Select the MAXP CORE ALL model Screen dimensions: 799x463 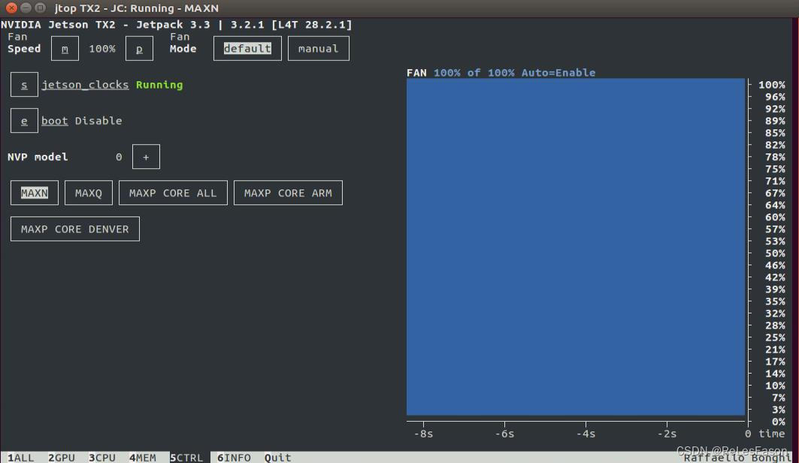coord(173,193)
